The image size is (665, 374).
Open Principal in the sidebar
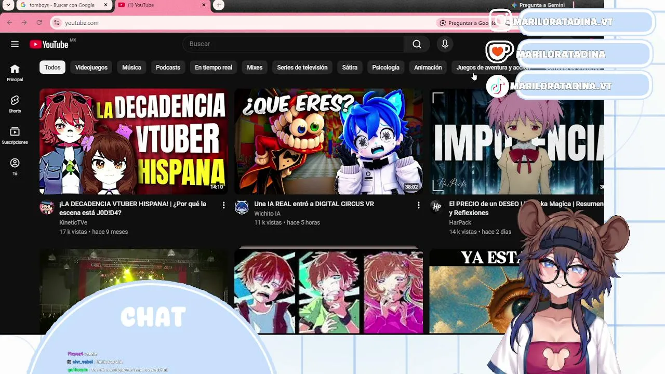click(15, 73)
